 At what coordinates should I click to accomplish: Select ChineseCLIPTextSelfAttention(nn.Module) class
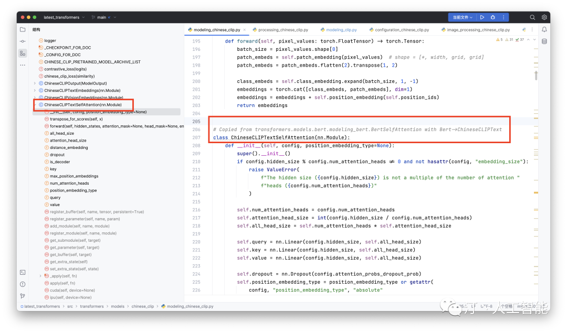coord(83,105)
